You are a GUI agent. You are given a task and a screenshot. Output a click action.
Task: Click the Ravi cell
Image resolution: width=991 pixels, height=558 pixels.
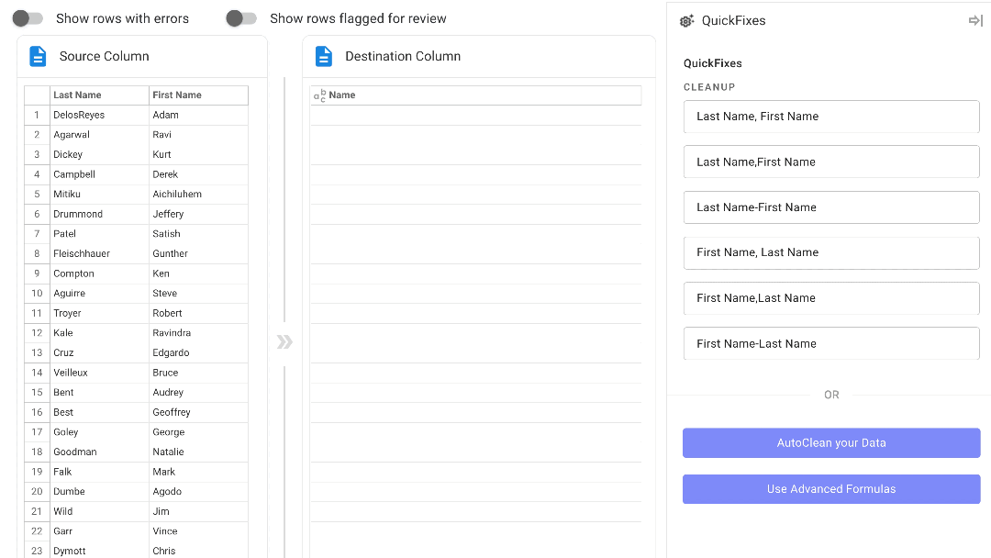(198, 135)
